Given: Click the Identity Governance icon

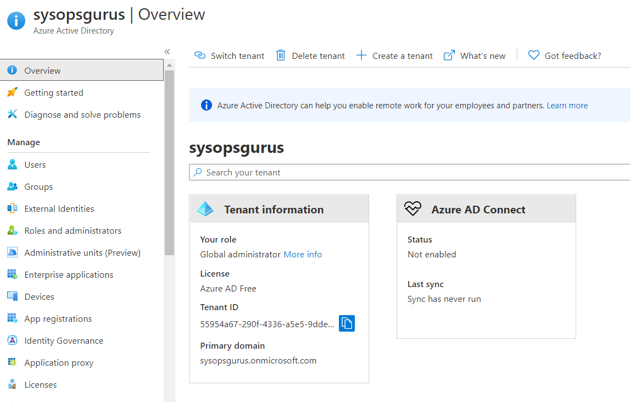Looking at the screenshot, I should tap(13, 340).
